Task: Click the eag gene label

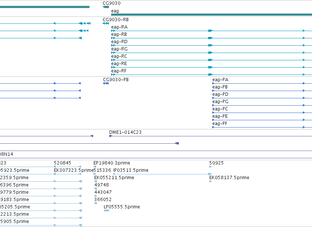Action: [x=115, y=11]
